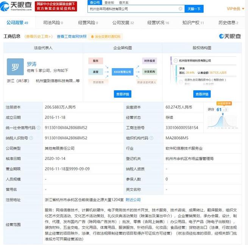
Task: Open the 司法风险 tab
Action: (x=53, y=23)
